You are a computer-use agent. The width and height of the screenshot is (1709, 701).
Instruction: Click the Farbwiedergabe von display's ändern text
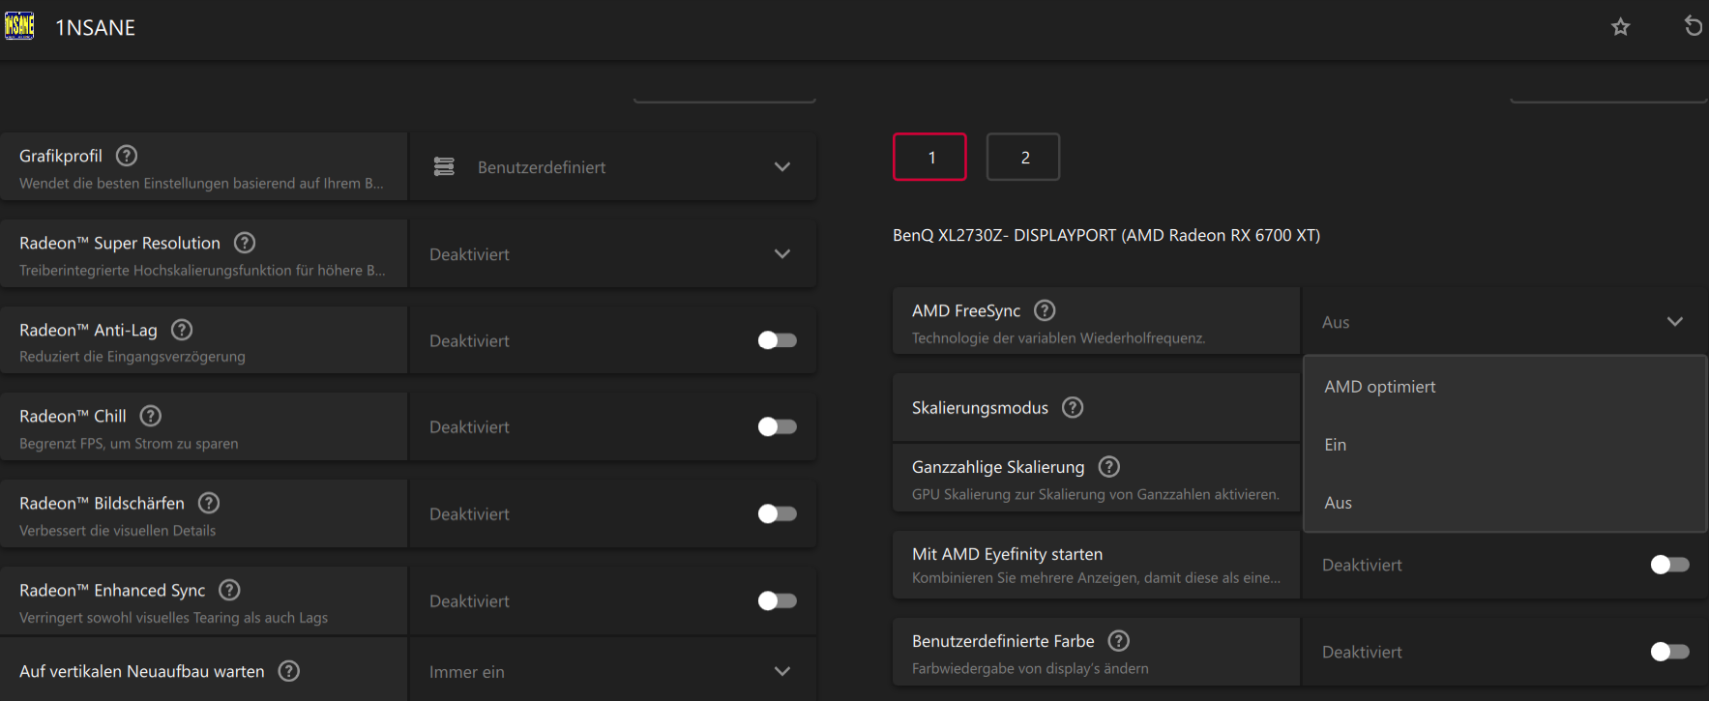pyautogui.click(x=1030, y=668)
